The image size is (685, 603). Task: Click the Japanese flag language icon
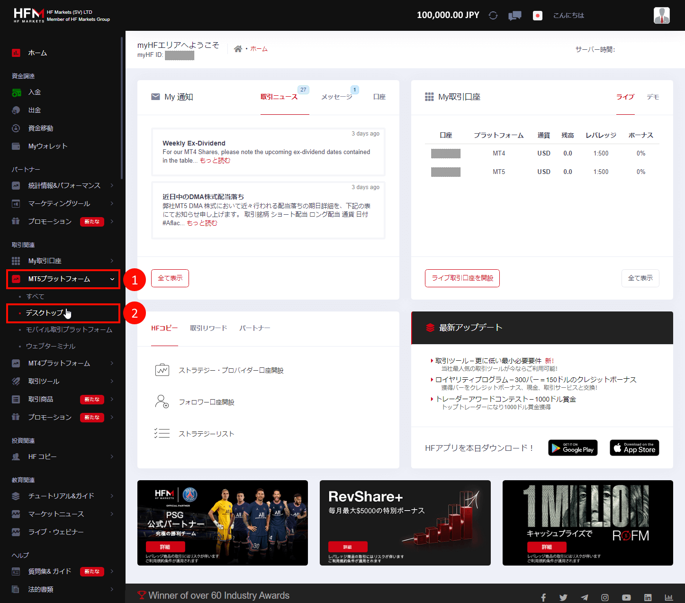pos(537,15)
